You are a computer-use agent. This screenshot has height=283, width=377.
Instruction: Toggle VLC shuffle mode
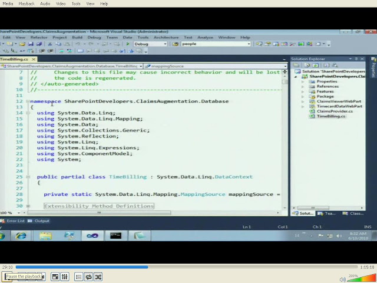[x=98, y=277]
